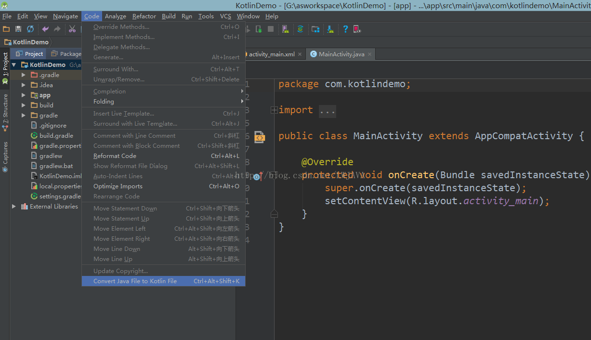The image size is (591, 340).
Task: Click the Save All toolbar icon
Action: [18, 29]
